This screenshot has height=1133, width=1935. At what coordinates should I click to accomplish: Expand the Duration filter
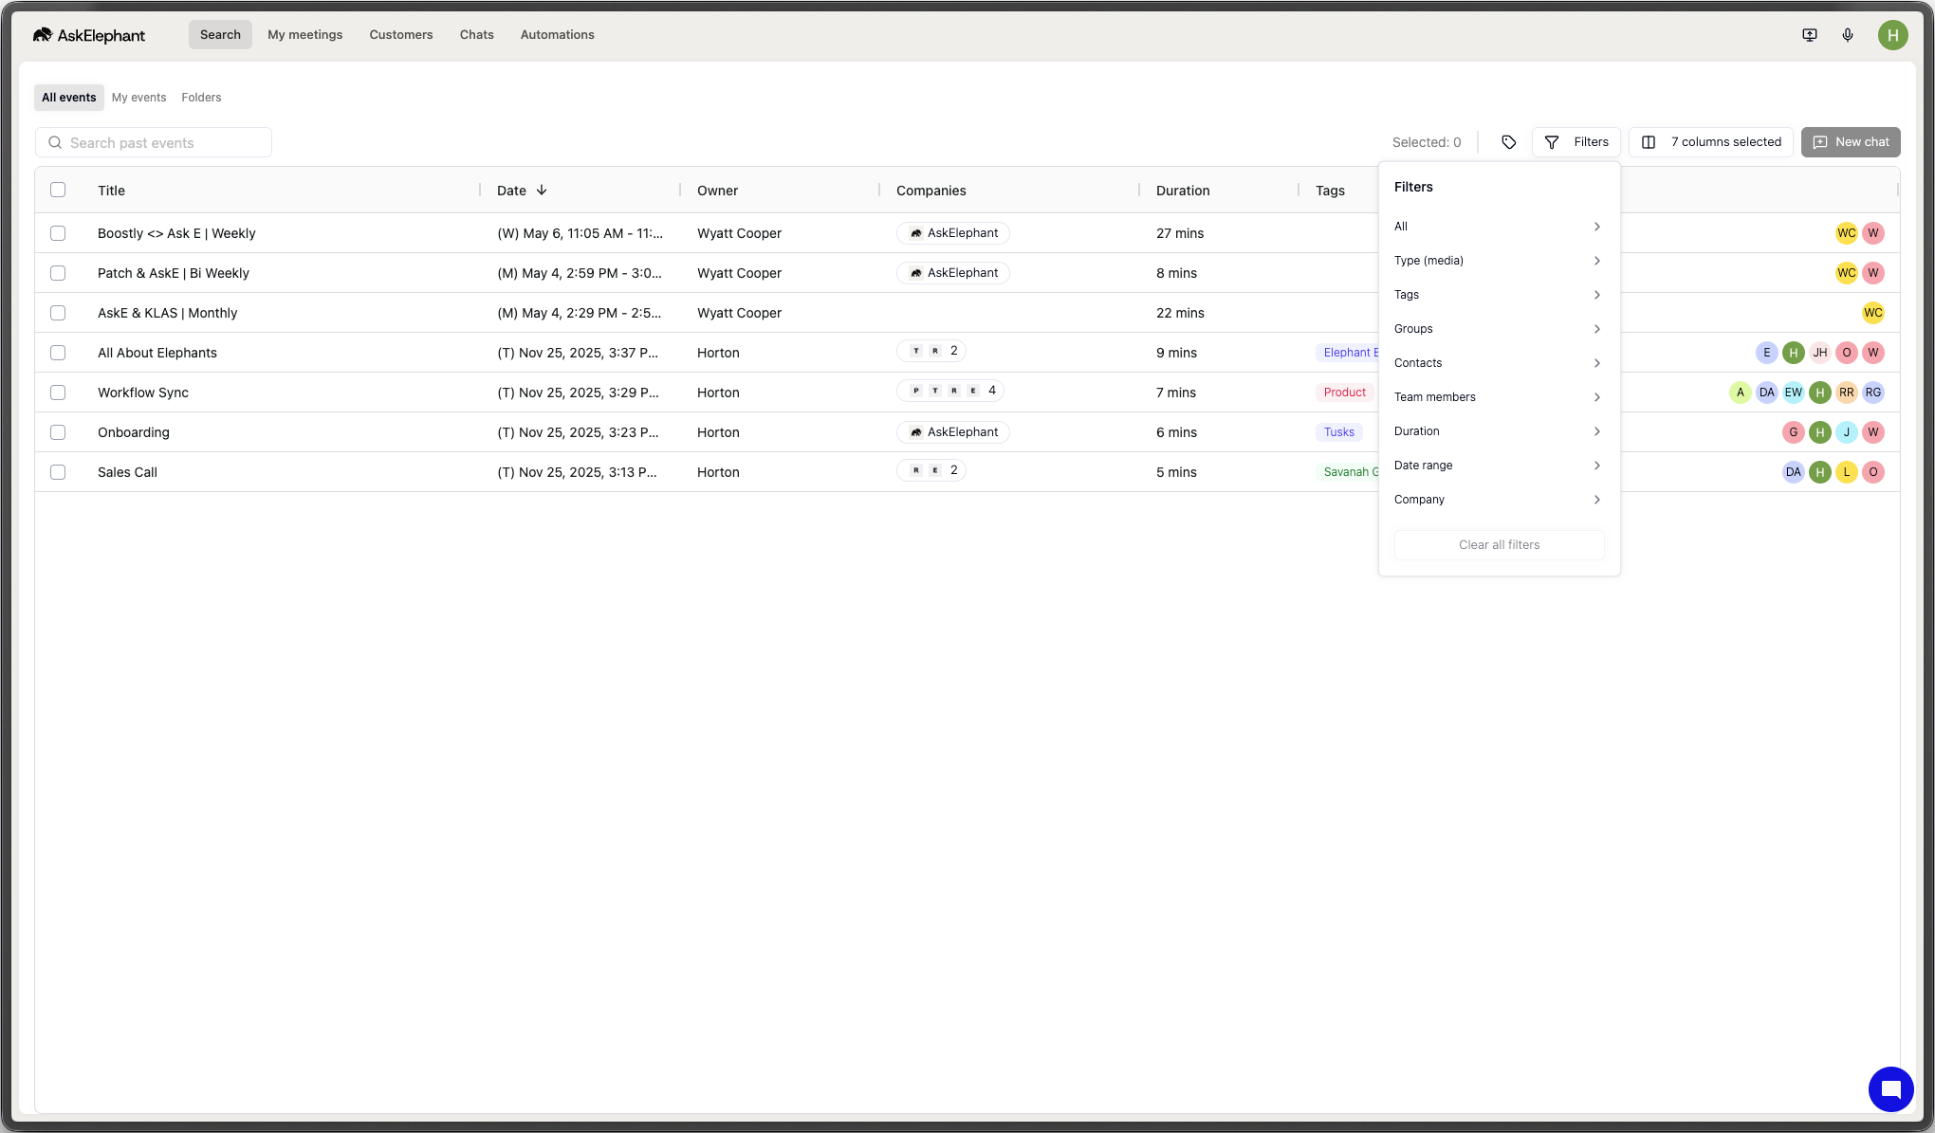1499,431
